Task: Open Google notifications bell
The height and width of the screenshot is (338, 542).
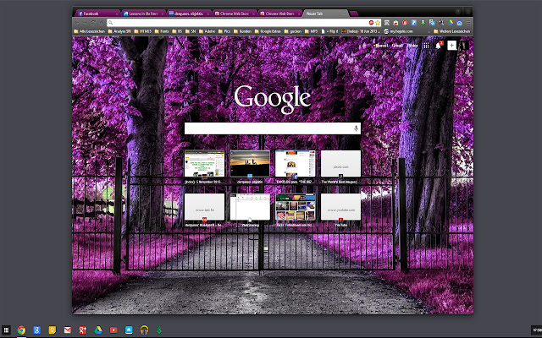Action: 439,46
